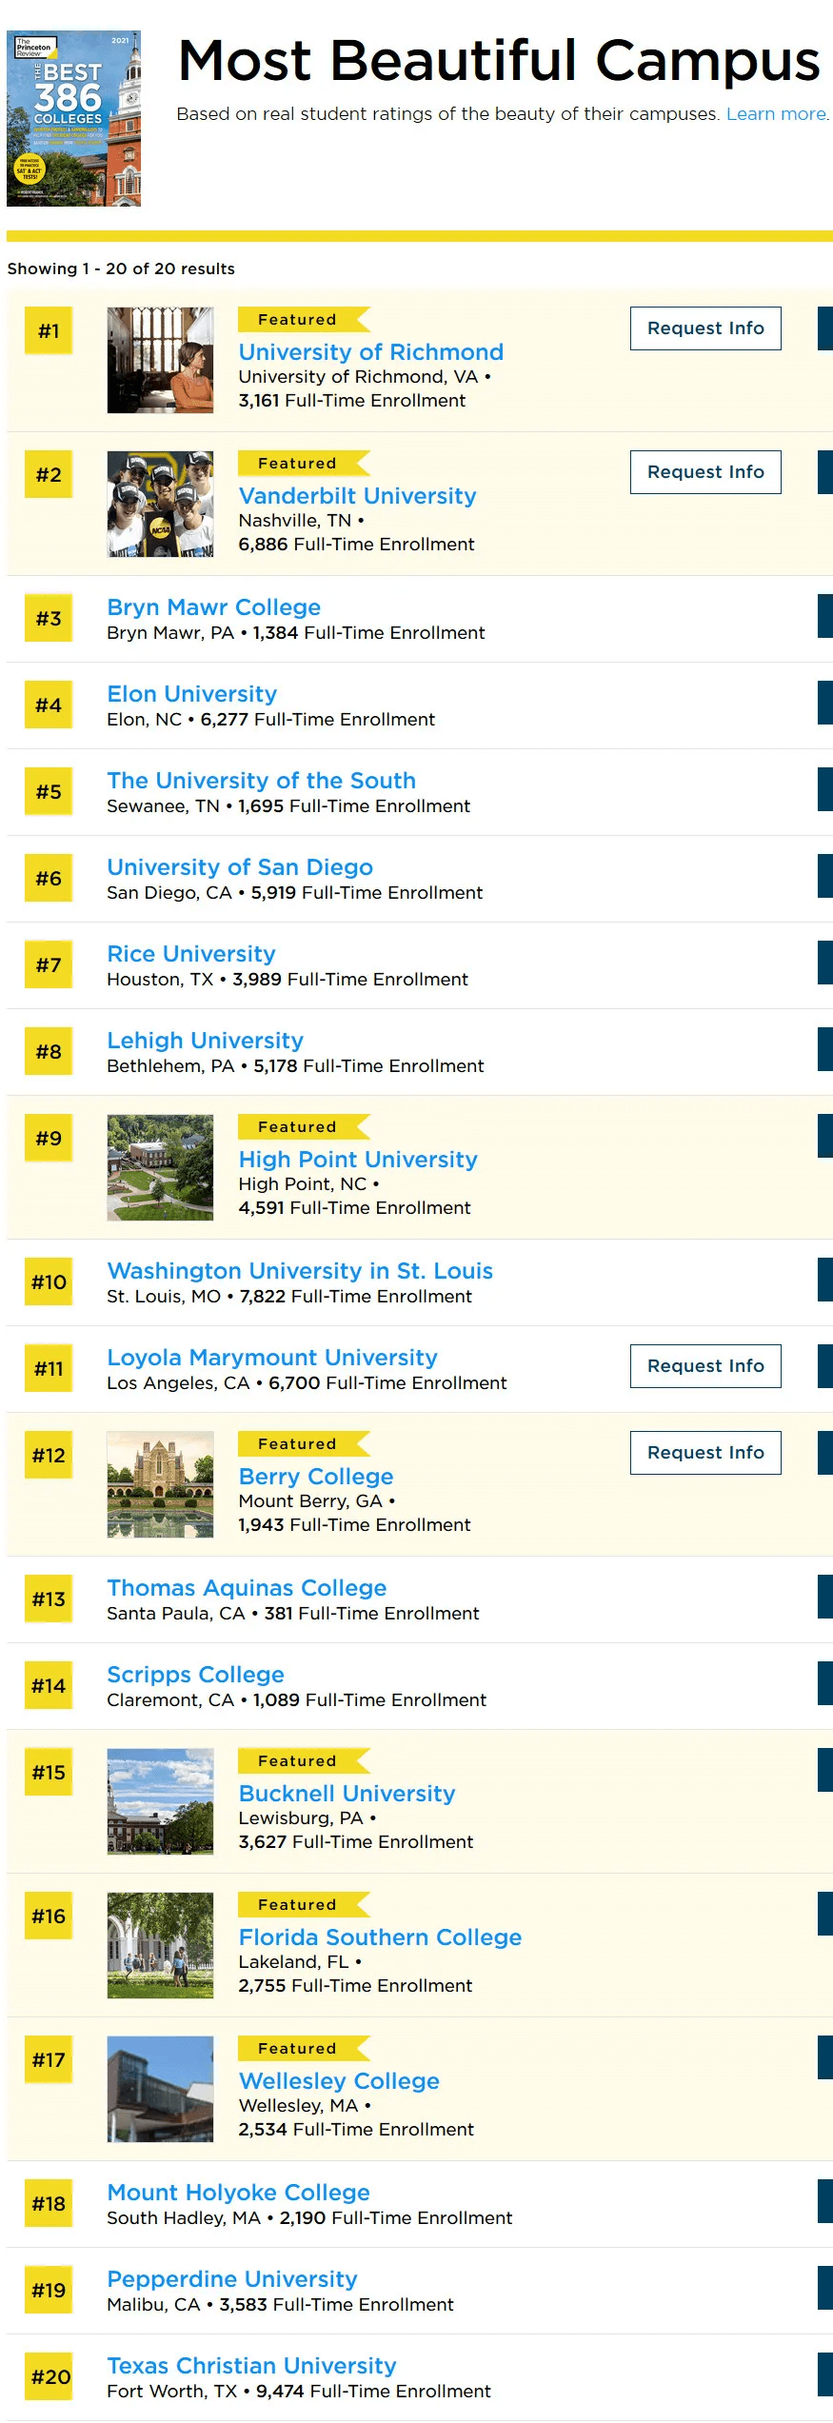Request Info for Berry College
This screenshot has width=833, height=2423.
(705, 1453)
